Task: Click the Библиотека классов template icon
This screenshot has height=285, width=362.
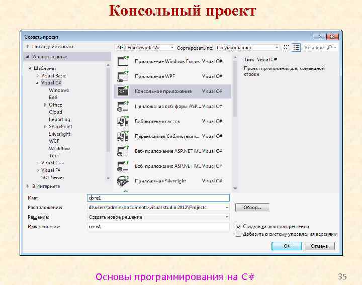Action: [123, 121]
